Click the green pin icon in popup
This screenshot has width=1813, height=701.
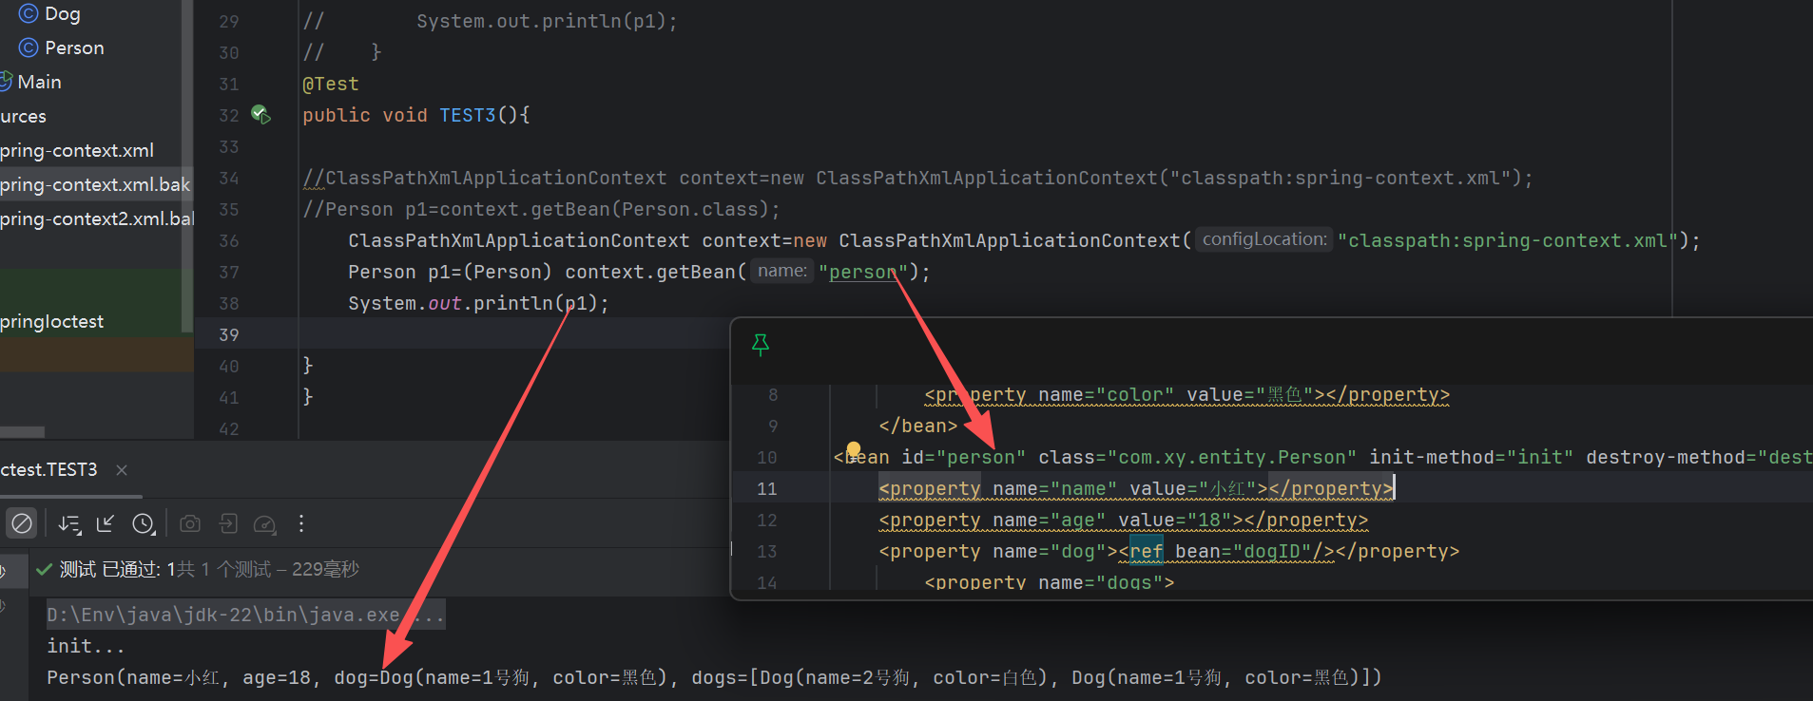click(x=761, y=345)
